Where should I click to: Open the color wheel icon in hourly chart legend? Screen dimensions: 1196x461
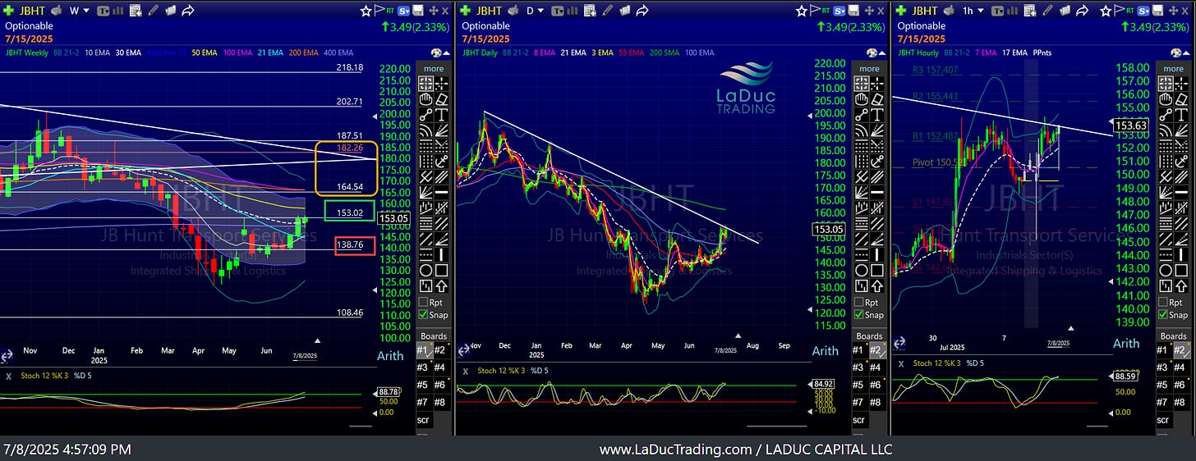click(x=1175, y=52)
